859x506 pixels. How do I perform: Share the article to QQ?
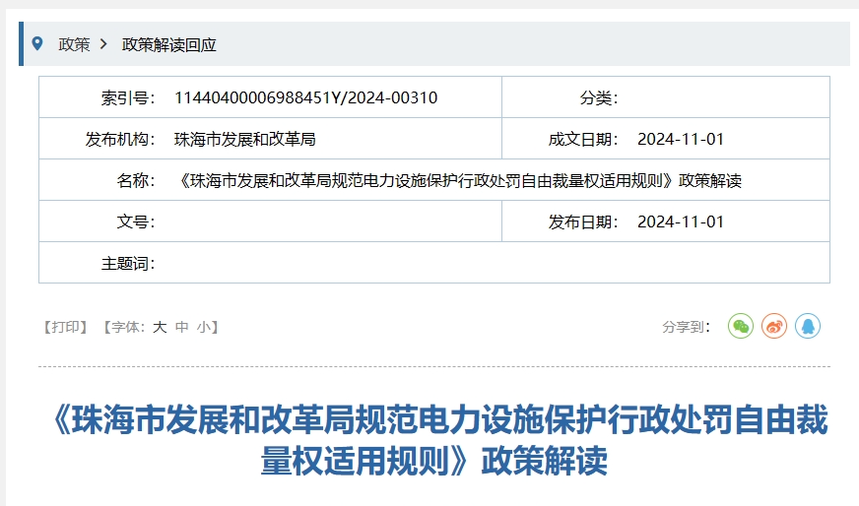(x=808, y=327)
